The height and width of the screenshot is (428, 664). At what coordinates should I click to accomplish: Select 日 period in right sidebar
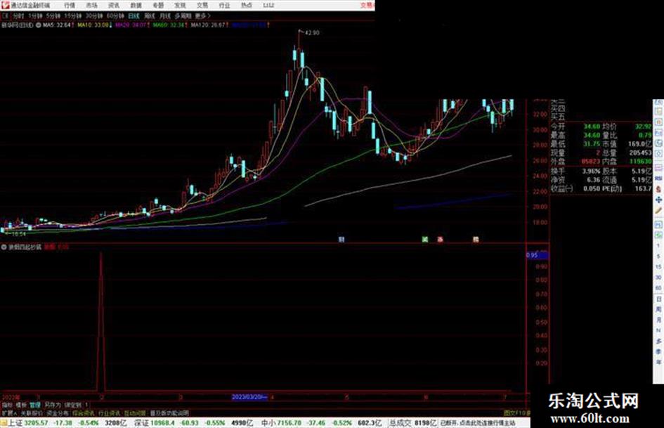(x=658, y=299)
